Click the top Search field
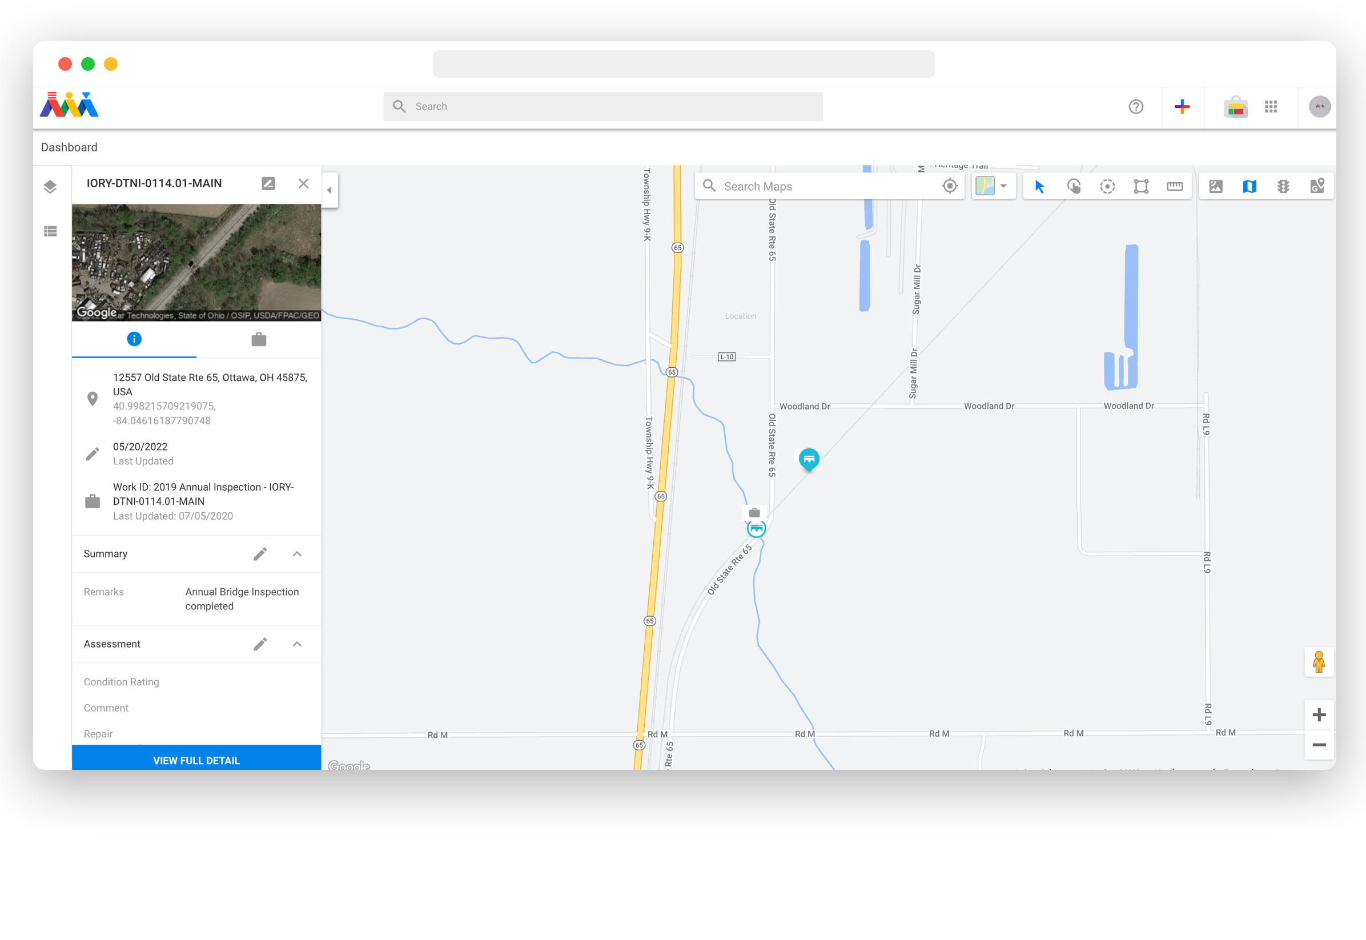The height and width of the screenshot is (940, 1366). tap(603, 107)
